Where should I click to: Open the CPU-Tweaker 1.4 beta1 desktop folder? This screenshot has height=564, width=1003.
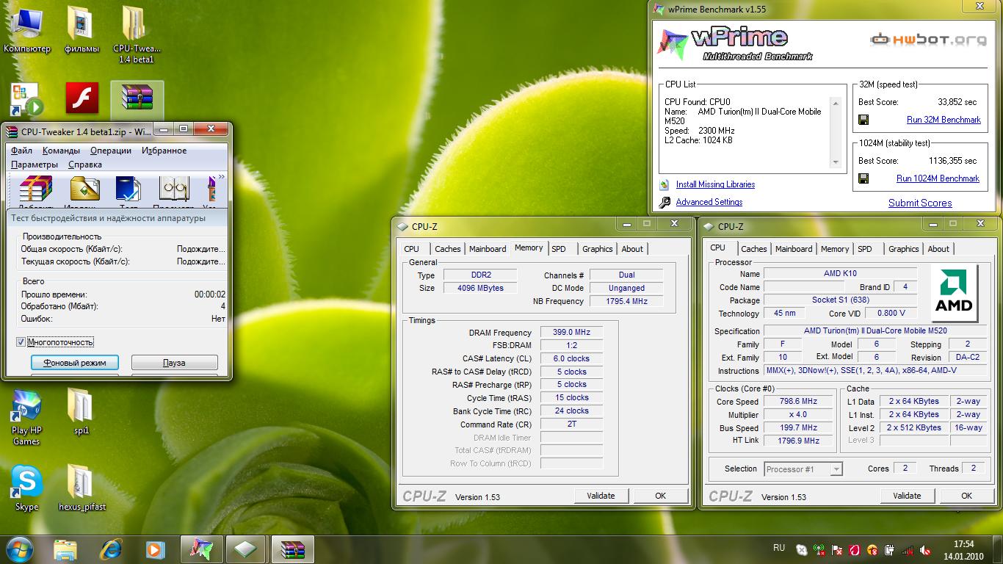pos(137,34)
